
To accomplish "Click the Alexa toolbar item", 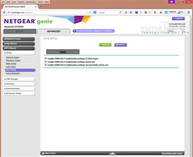I will click(181, 12).
